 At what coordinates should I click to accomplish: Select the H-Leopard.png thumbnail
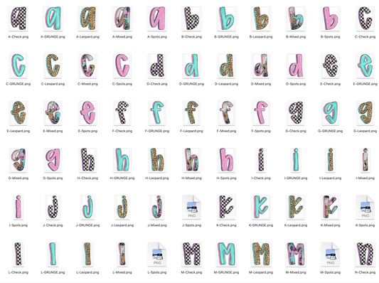tap(157, 160)
